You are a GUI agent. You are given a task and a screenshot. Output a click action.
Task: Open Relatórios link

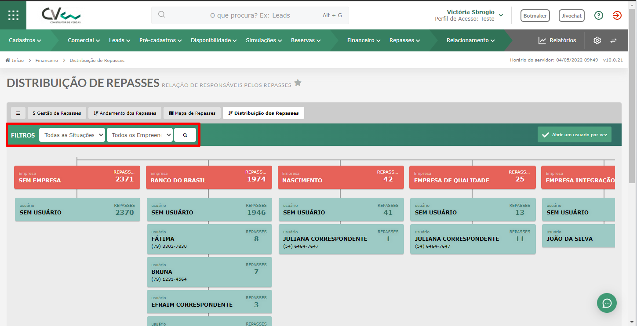[563, 40]
